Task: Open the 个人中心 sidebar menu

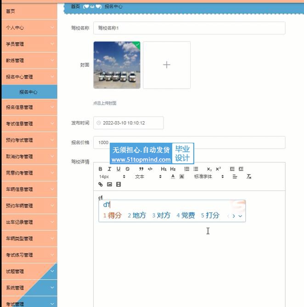Action: pos(28,28)
